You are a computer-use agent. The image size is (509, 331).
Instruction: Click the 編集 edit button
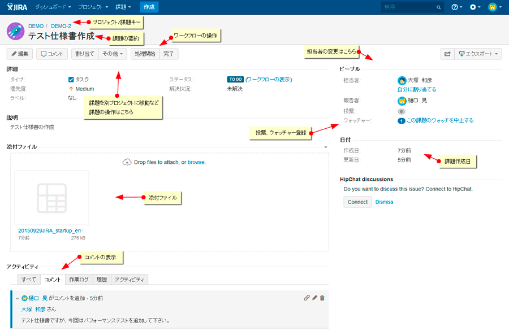click(20, 54)
